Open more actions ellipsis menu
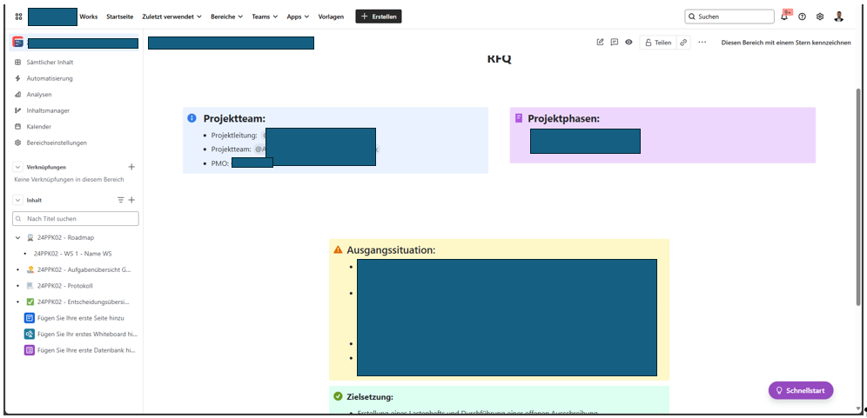 (702, 42)
